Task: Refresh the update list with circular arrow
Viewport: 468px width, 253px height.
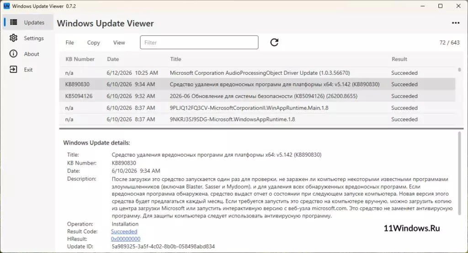Action: tap(274, 42)
